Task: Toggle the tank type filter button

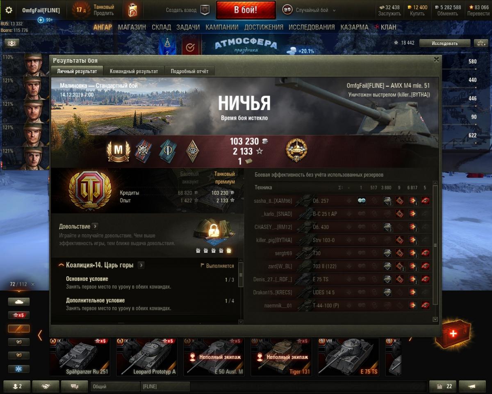Action: (19, 302)
